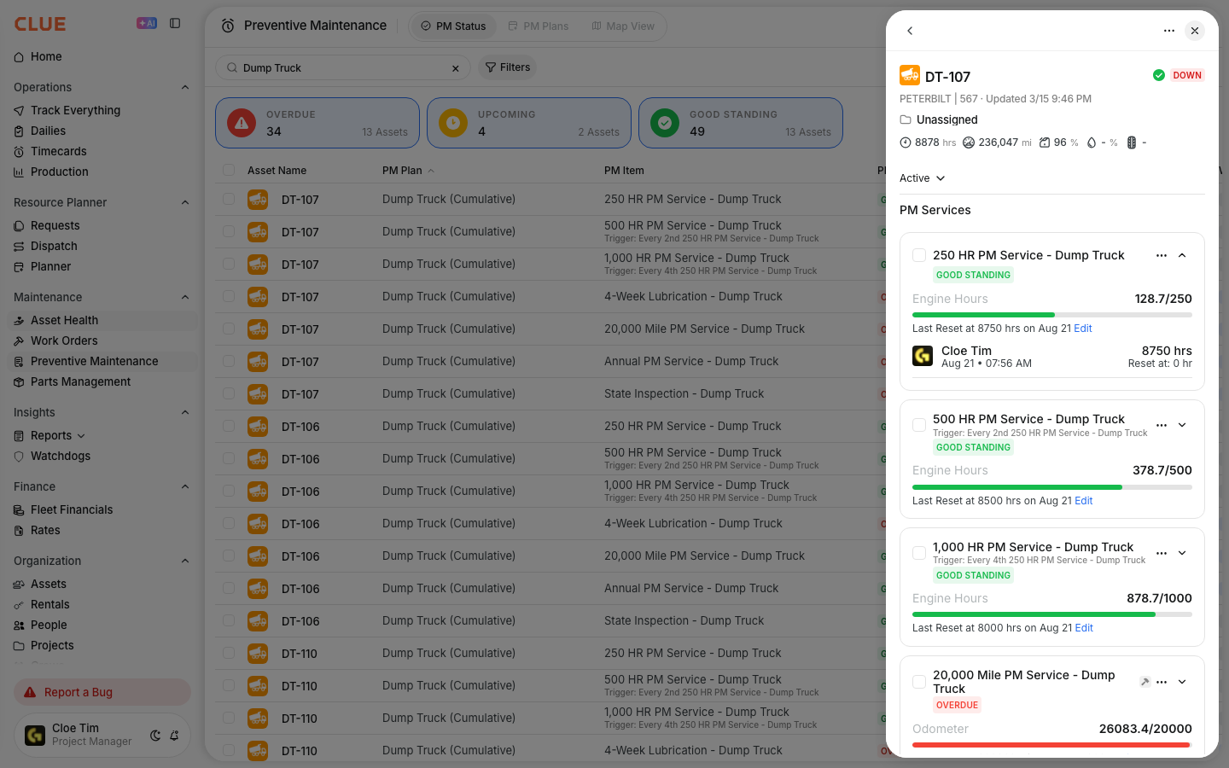Open Work Orders in sidebar
Screen dimensions: 1229x768
[x=64, y=340]
